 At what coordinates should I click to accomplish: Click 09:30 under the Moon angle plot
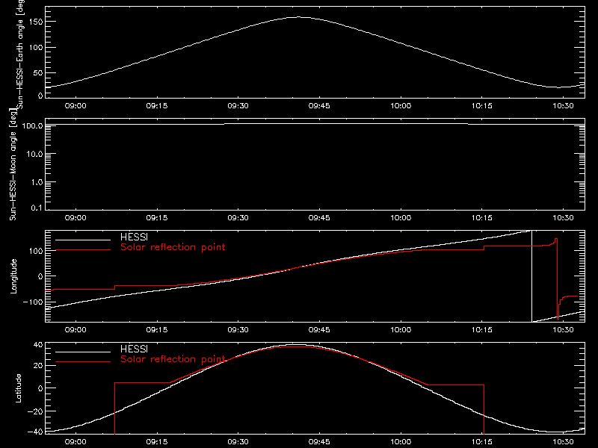coord(238,218)
